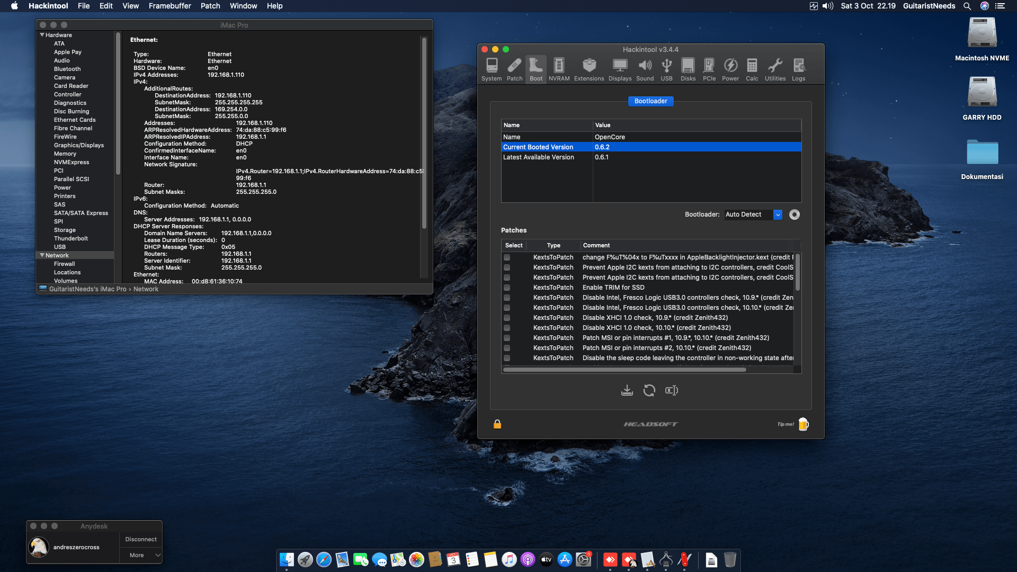Viewport: 1017px width, 572px height.
Task: Tick Disable XHCI 1.0 check 10.10 checkbox
Action: [x=507, y=328]
